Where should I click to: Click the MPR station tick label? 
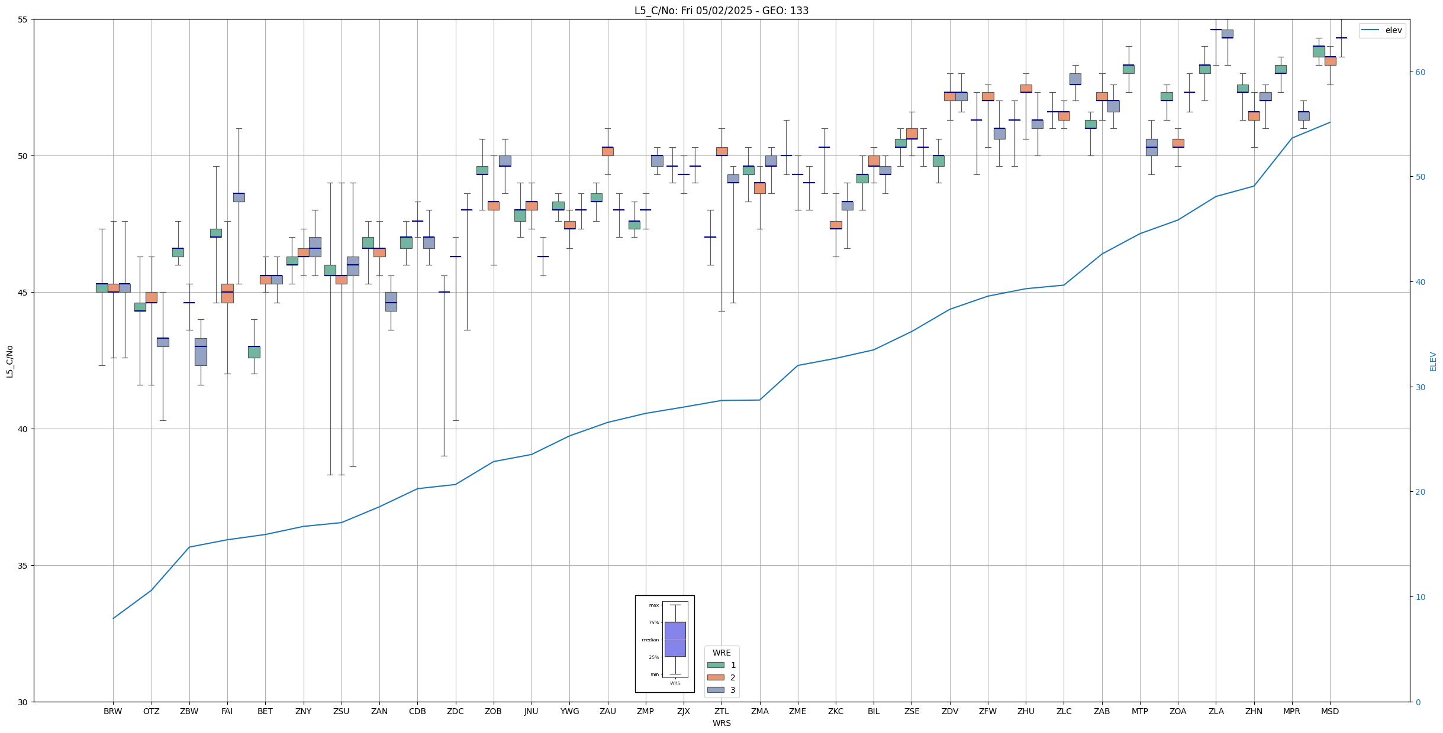[1291, 711]
